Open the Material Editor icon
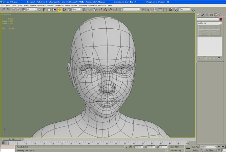The image size is (226, 152). 171,10
